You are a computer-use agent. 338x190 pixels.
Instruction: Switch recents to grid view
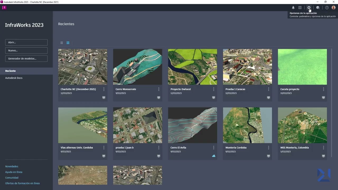point(68,43)
